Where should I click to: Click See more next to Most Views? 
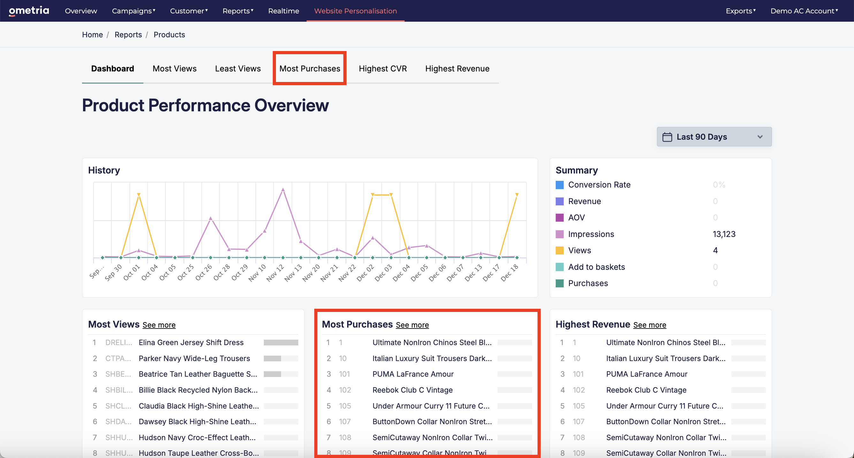159,325
